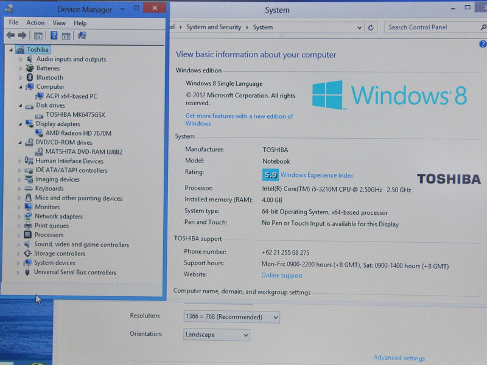Image resolution: width=487 pixels, height=365 pixels.
Task: Select ACPI x64-based PC device
Action: coord(71,96)
